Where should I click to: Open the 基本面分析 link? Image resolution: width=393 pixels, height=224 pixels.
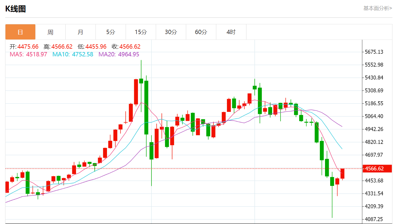(x=378, y=8)
